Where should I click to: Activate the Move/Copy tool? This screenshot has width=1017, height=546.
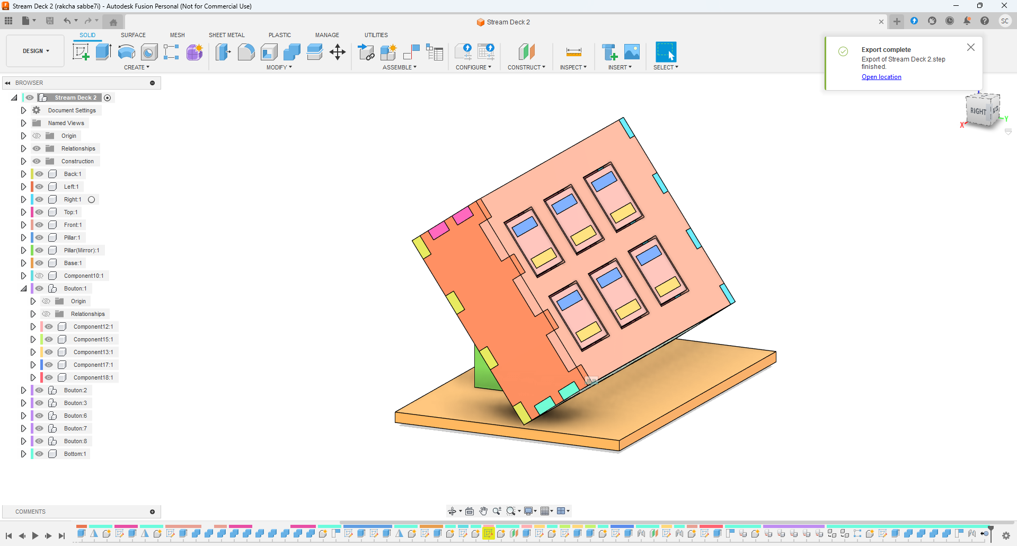338,52
